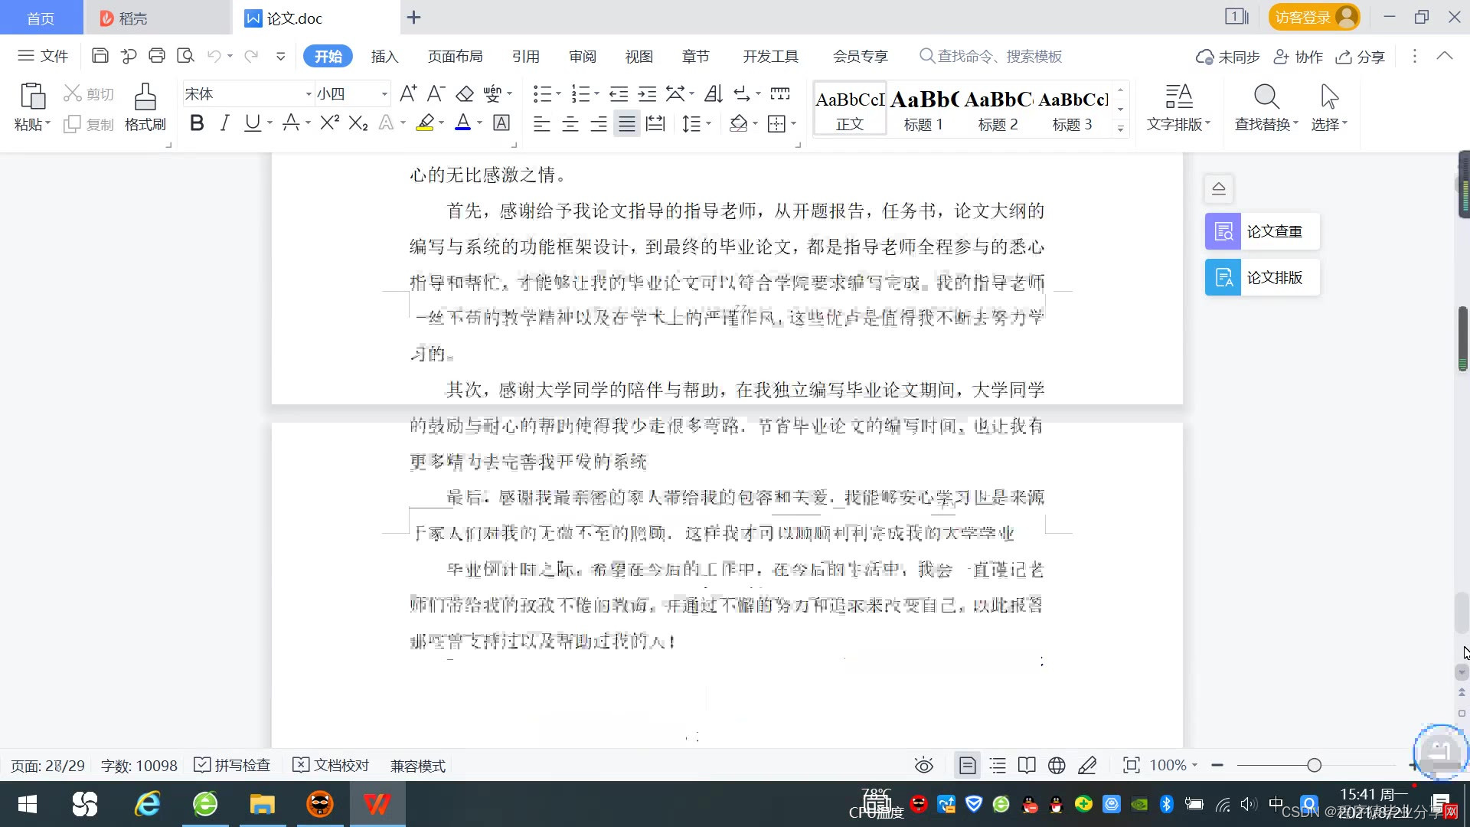The image size is (1470, 827).
Task: Switch to web layout view icon
Action: click(x=1057, y=765)
